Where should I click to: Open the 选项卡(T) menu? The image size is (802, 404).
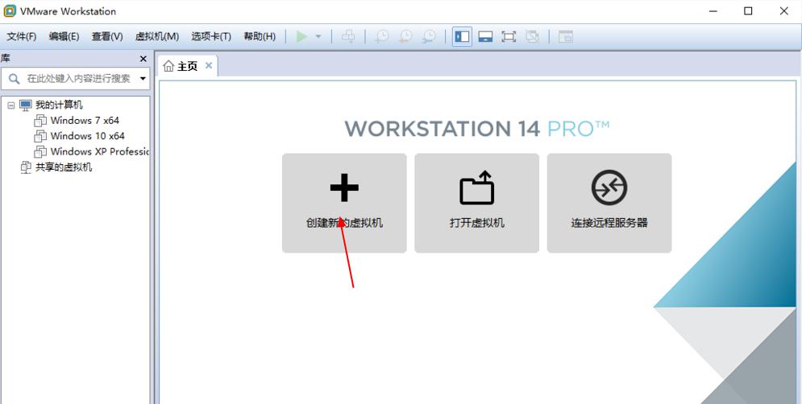[x=211, y=36]
